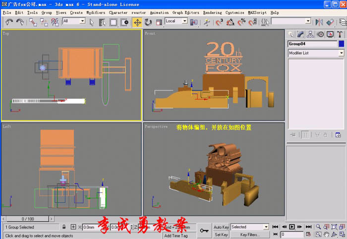This screenshot has height=239, width=347.
Task: Toggle Window/Crossing selection mode
Action: coord(124,22)
